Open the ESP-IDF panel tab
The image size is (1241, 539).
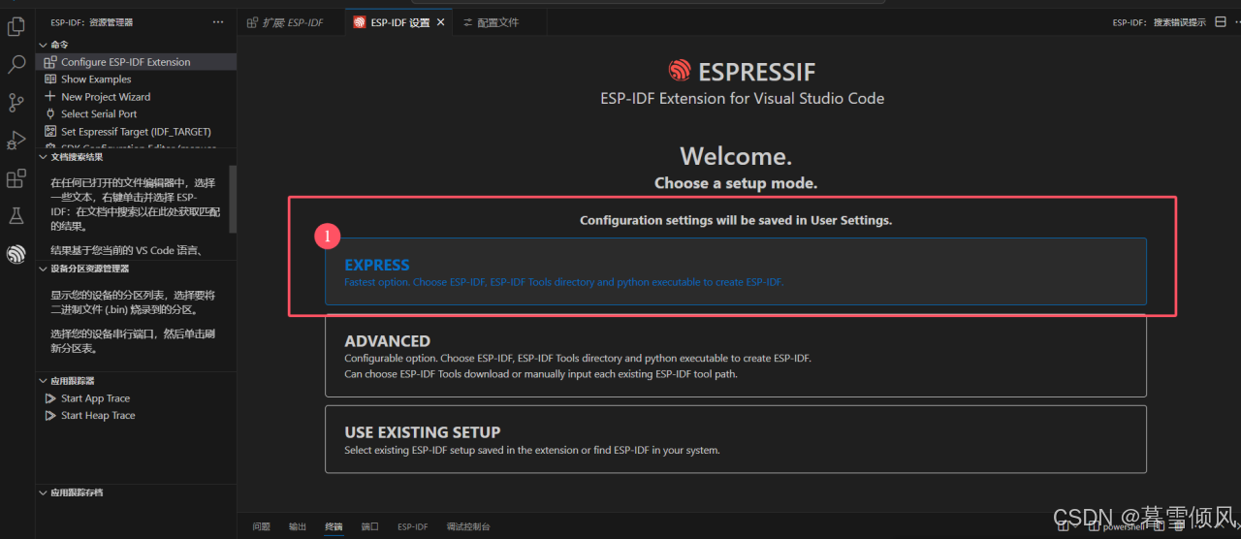tap(412, 526)
